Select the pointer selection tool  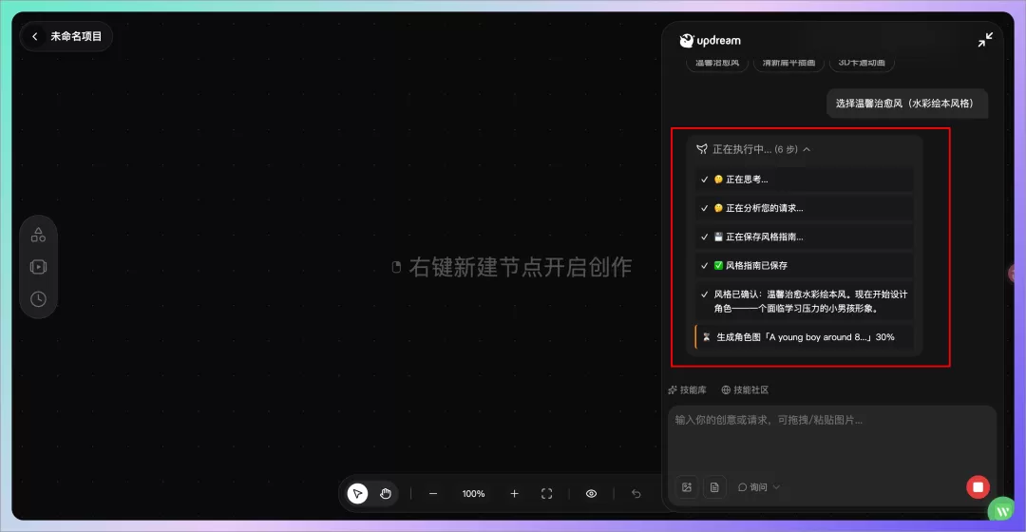(357, 493)
